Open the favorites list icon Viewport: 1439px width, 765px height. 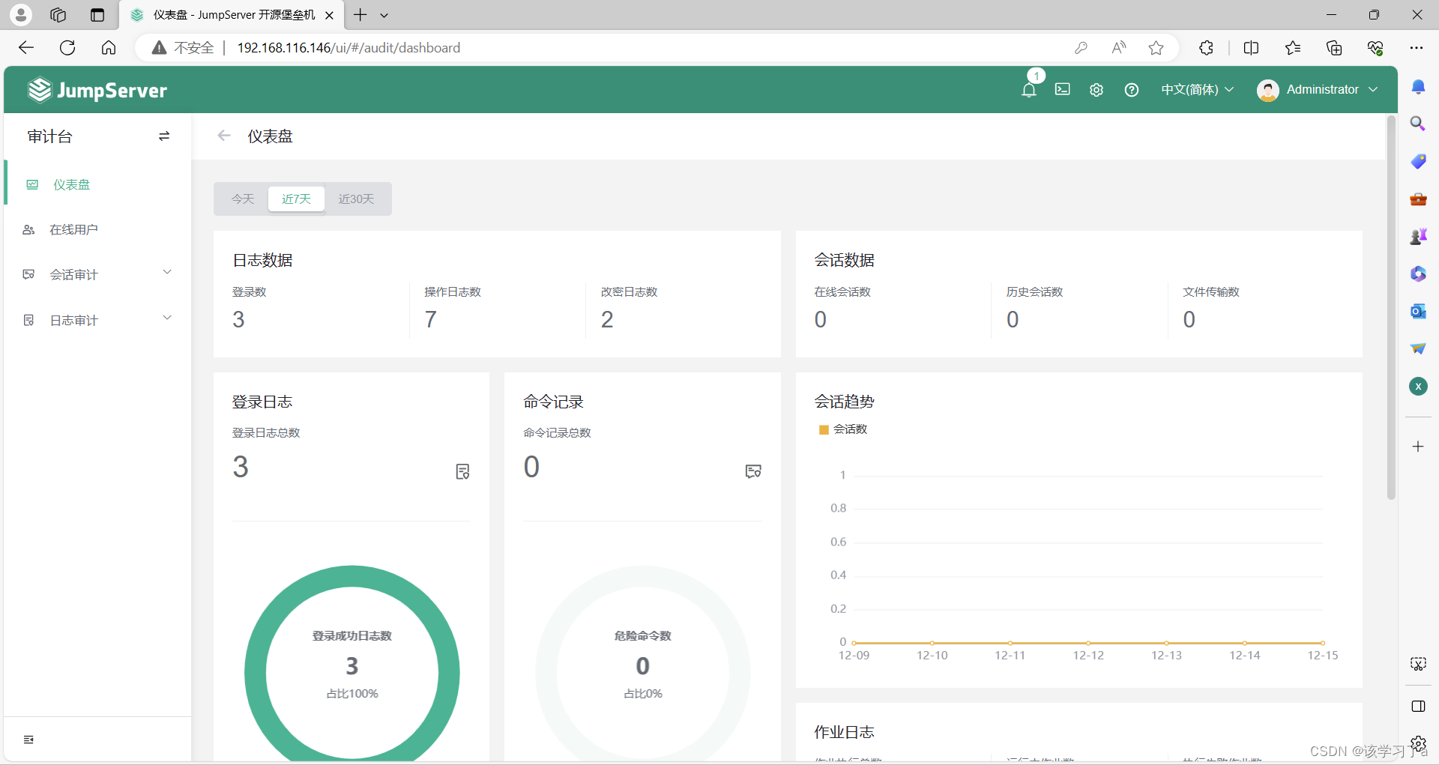tap(1293, 48)
